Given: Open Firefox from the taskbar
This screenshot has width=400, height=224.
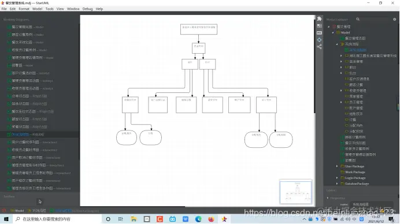Looking at the screenshot, I should [x=211, y=219].
